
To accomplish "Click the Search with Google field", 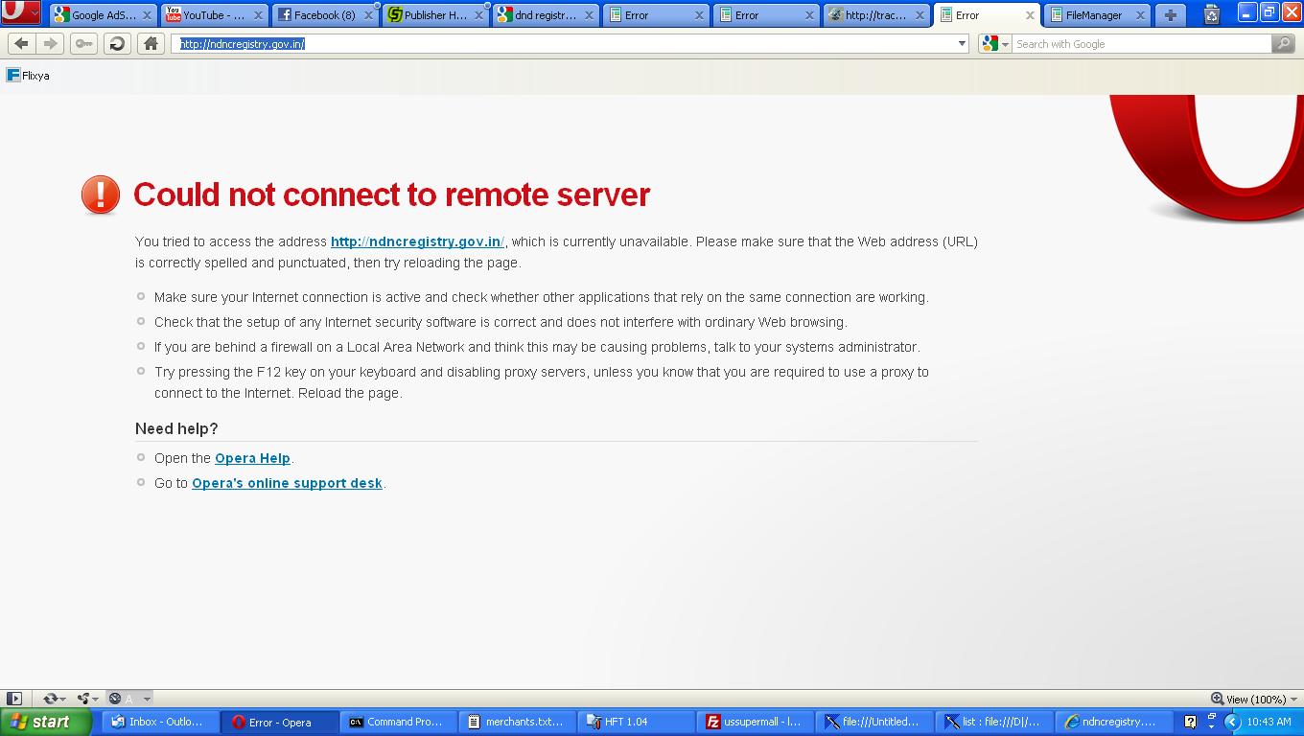I will [x=1141, y=44].
